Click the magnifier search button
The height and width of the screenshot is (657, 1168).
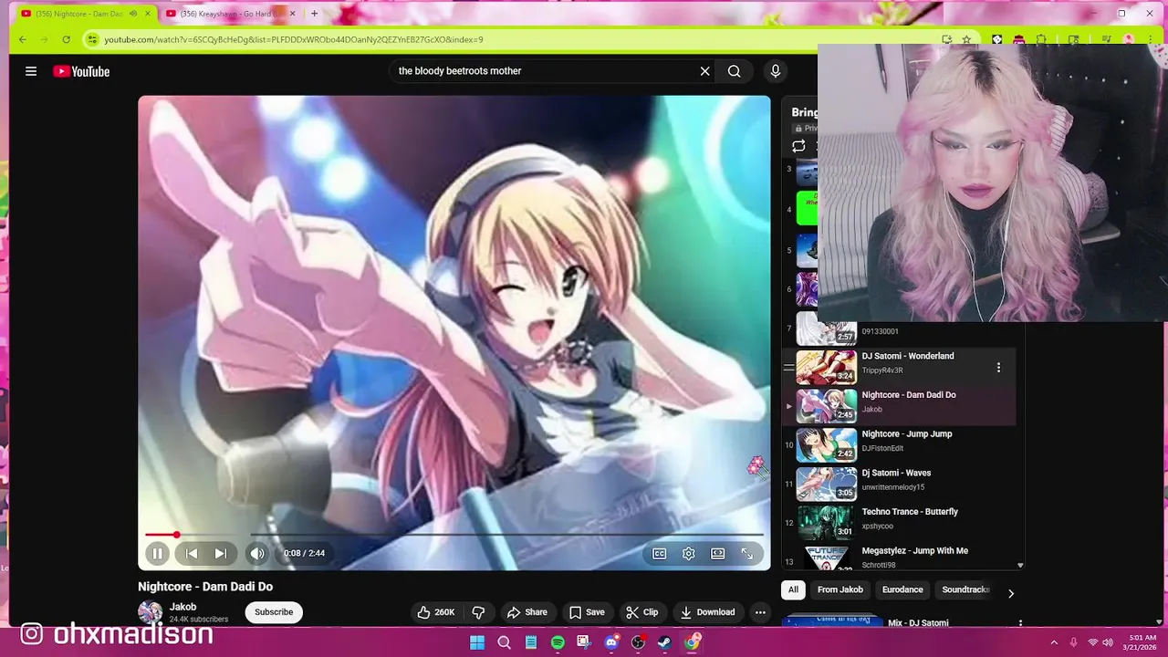(x=735, y=71)
